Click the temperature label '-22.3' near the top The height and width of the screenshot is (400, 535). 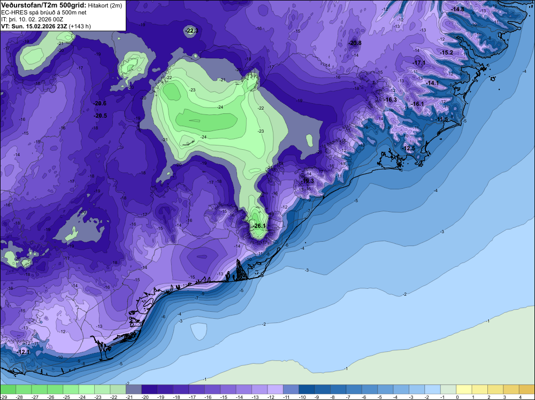(192, 30)
